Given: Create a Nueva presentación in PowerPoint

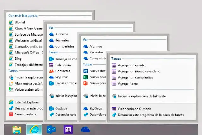Looking at the screenshot, I should [94, 83].
